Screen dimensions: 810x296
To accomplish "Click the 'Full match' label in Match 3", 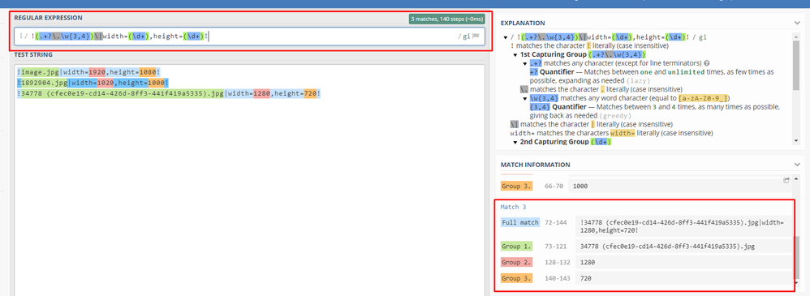I will click(520, 223).
